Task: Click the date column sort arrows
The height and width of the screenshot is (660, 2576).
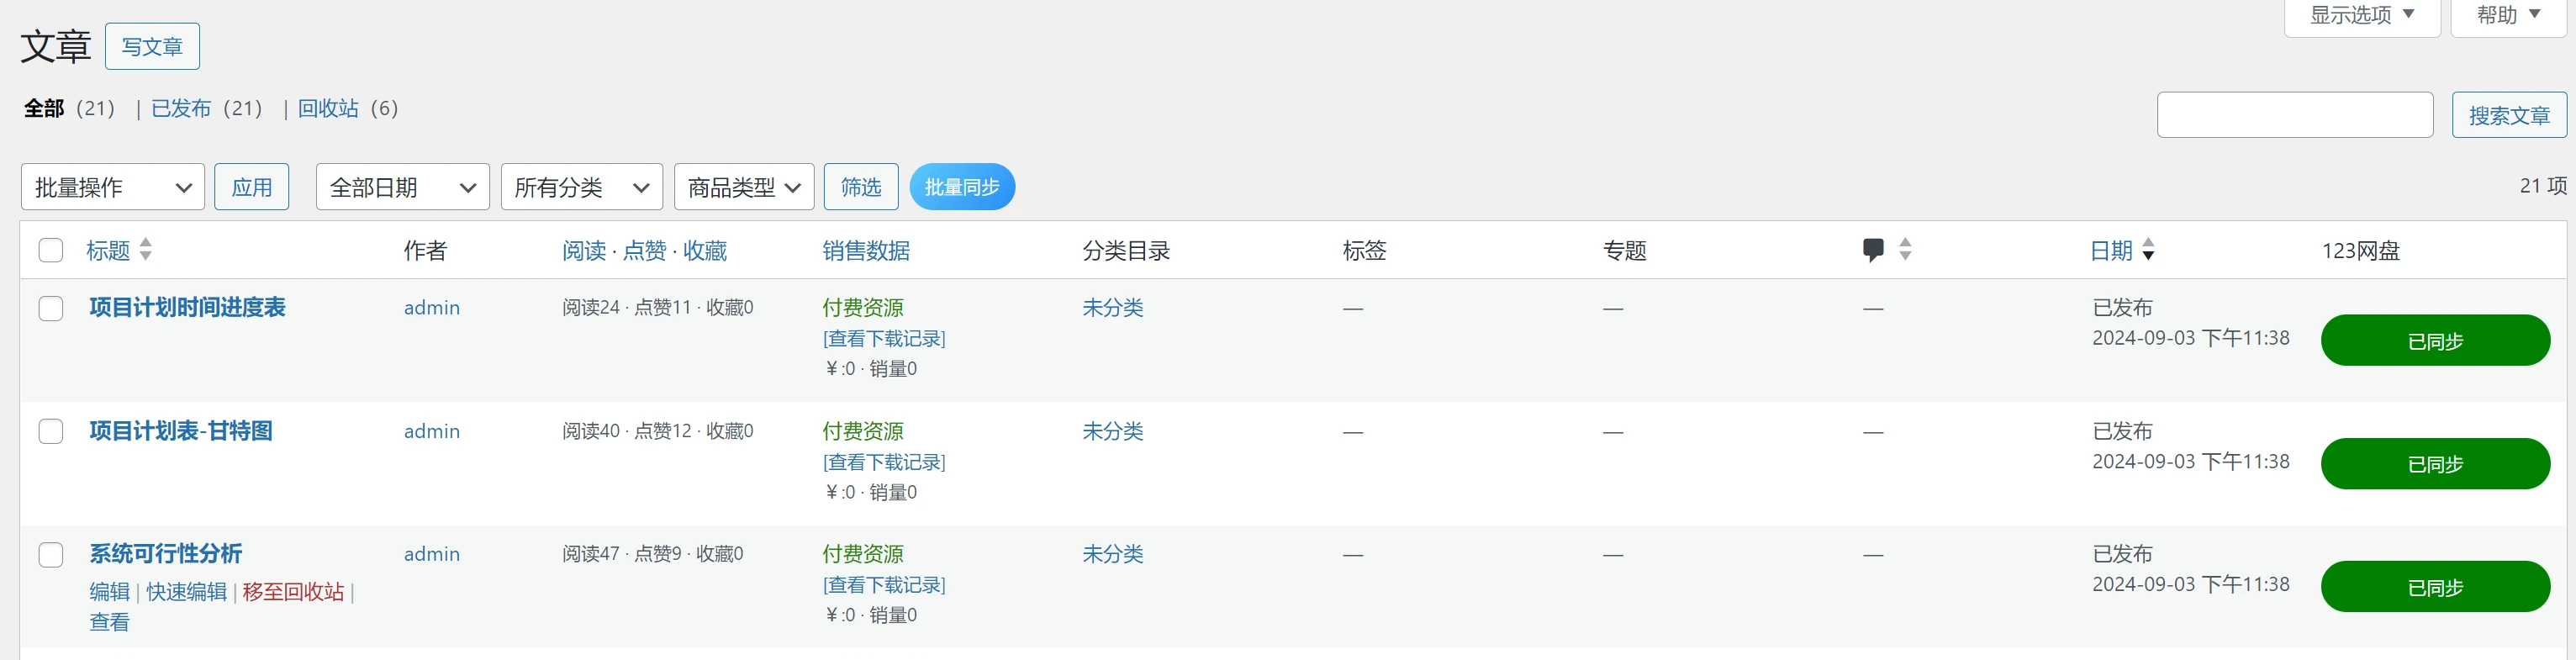Action: click(x=2148, y=250)
